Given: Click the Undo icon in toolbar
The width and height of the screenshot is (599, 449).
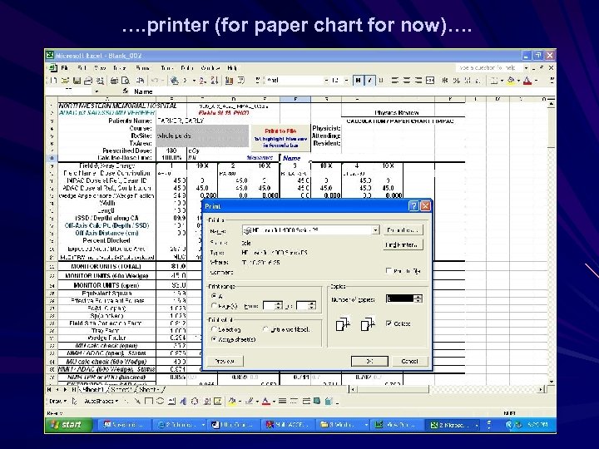Looking at the screenshot, I should pos(155,81).
